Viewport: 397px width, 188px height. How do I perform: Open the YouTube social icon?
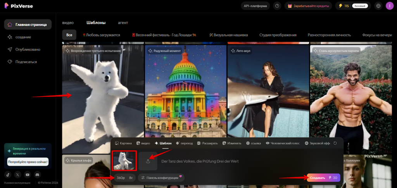click(28, 174)
